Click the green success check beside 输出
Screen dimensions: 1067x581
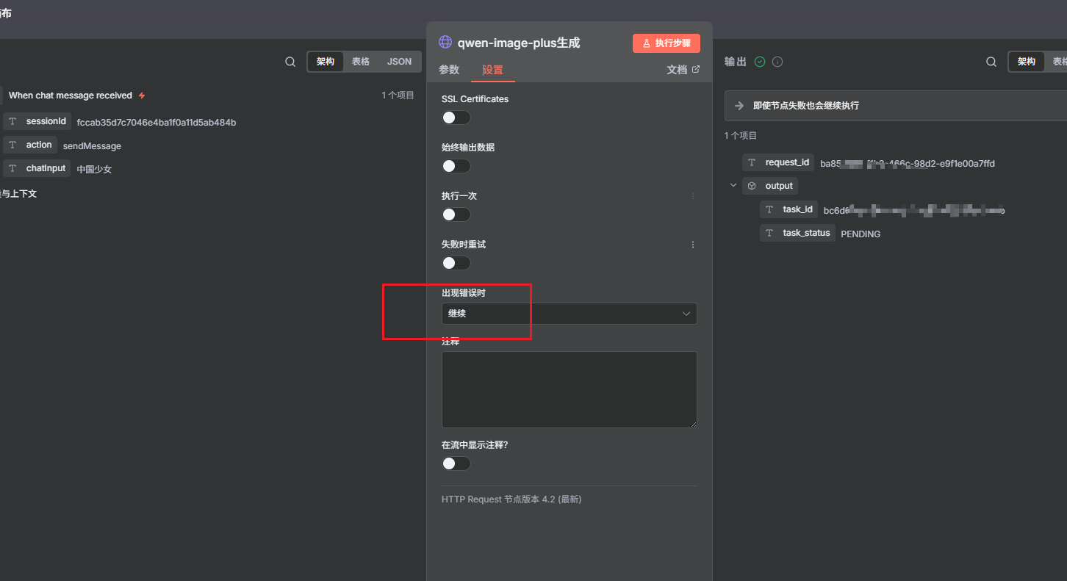(x=760, y=62)
